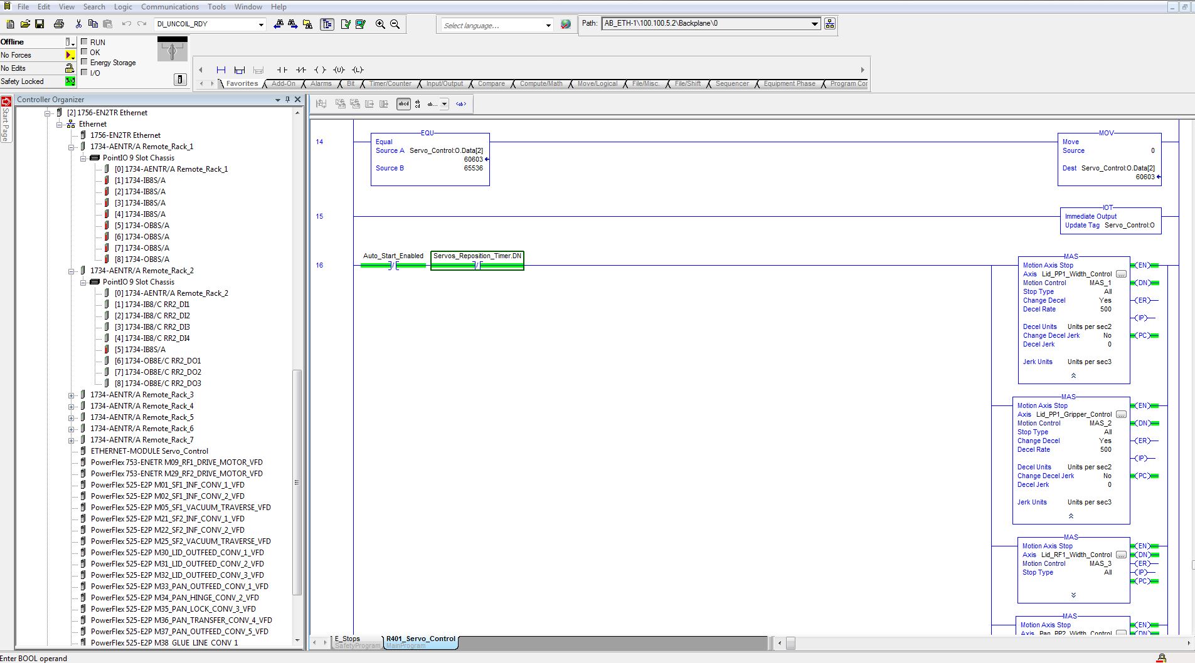Screen dimensions: 1195x663
Task: Click the Energy Storage indicator box
Action: (x=85, y=62)
